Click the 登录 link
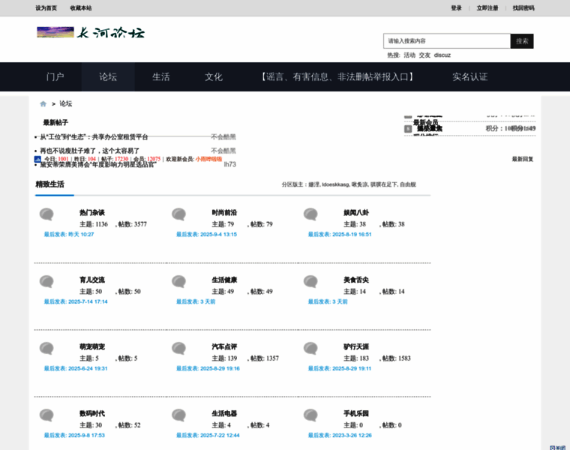Viewport: 570px width, 450px height. click(456, 8)
